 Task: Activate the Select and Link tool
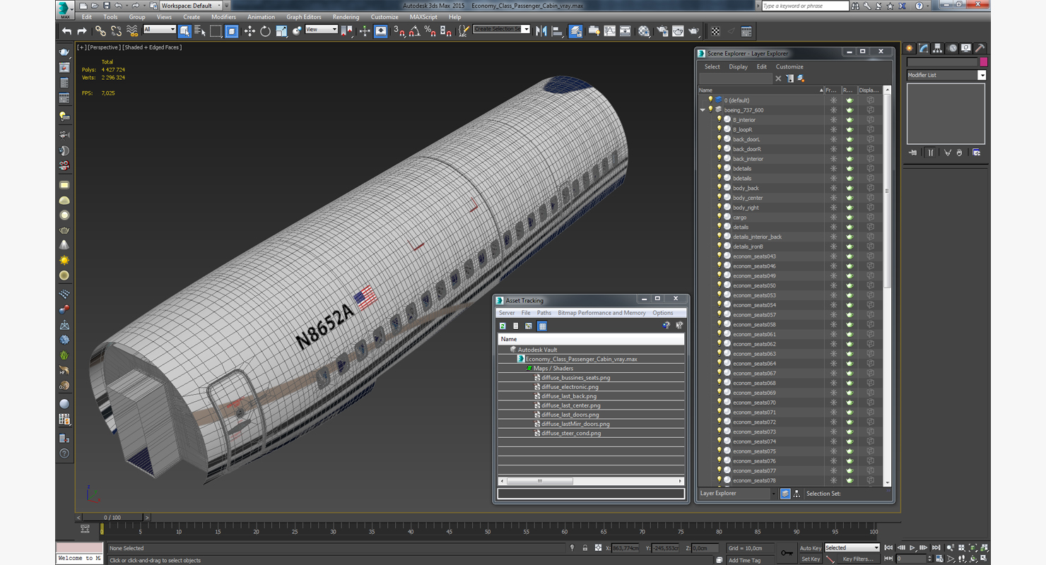100,31
